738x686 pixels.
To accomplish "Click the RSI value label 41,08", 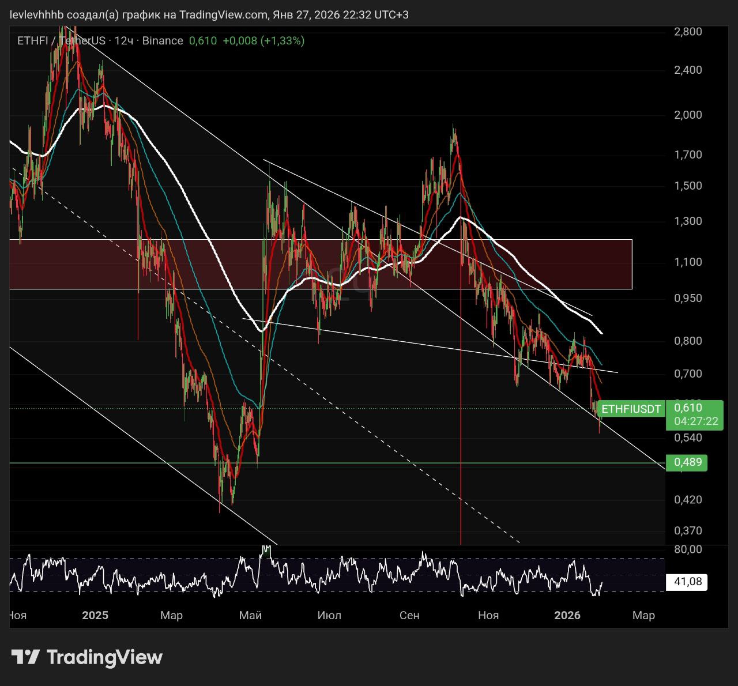I will (687, 582).
